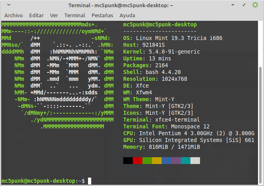Image resolution: width=264 pixels, height=186 pixels.
Task: Click the green color block
Action: (x=147, y=160)
